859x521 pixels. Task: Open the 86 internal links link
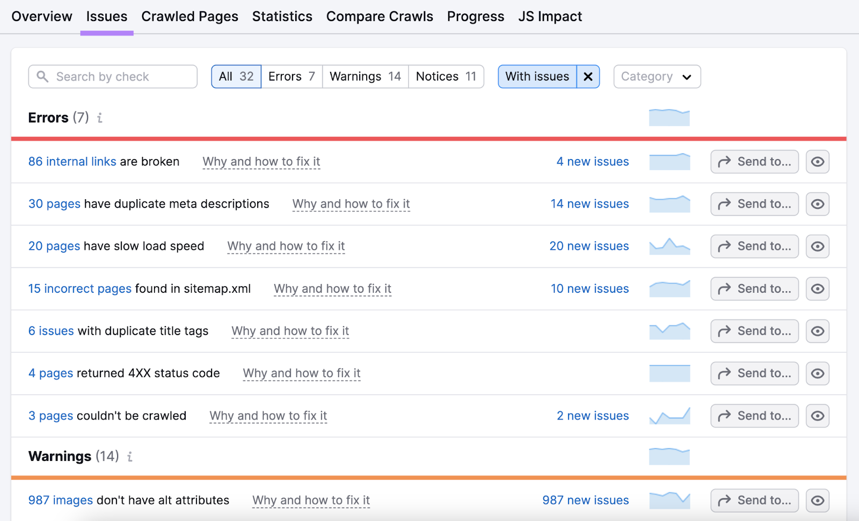[x=72, y=162]
